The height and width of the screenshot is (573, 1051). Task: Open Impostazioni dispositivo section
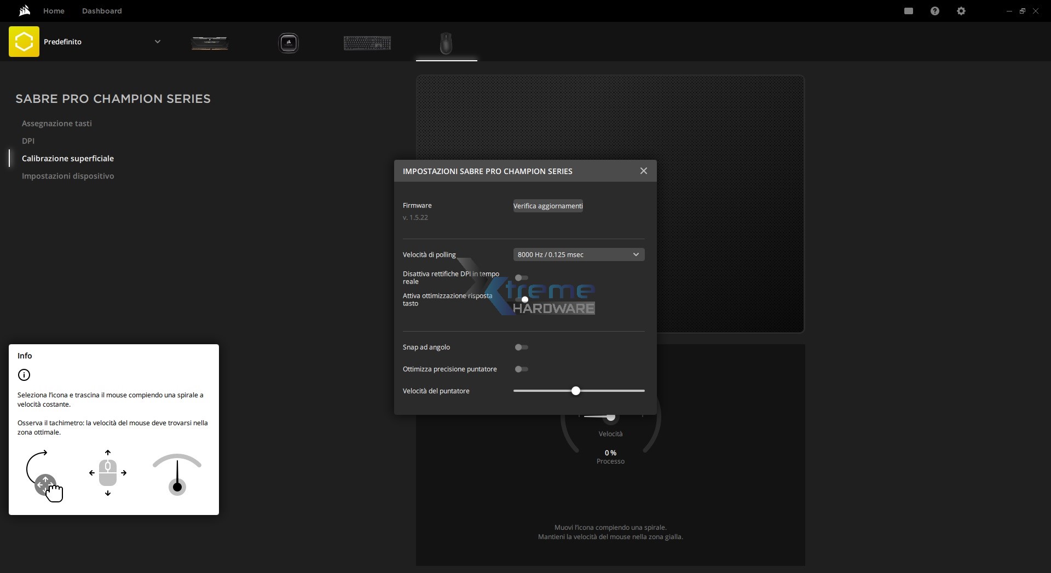coord(68,176)
